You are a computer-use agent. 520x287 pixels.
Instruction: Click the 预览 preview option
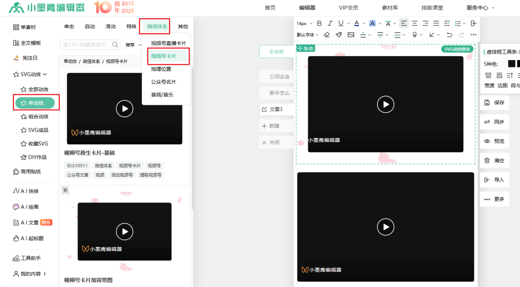tap(494, 141)
